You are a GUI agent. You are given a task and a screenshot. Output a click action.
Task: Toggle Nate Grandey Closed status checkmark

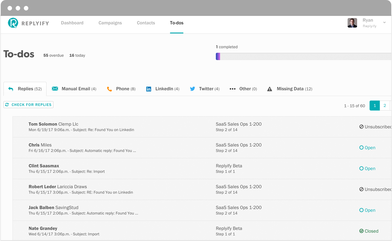pyautogui.click(x=361, y=231)
